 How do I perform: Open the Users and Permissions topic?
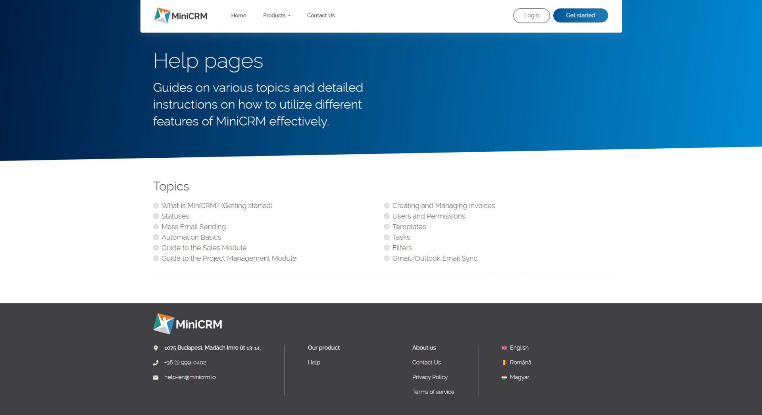(x=429, y=216)
